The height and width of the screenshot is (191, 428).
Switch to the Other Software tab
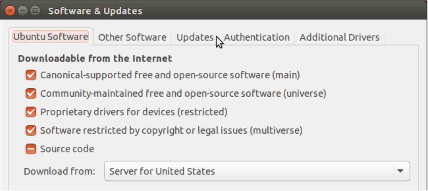click(132, 37)
